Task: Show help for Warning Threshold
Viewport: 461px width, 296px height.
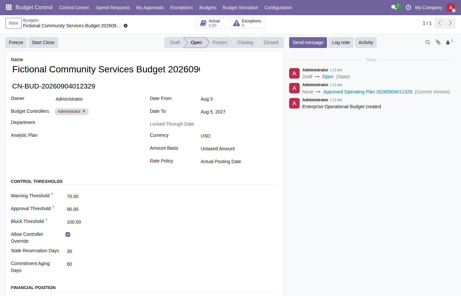Action: point(52,194)
